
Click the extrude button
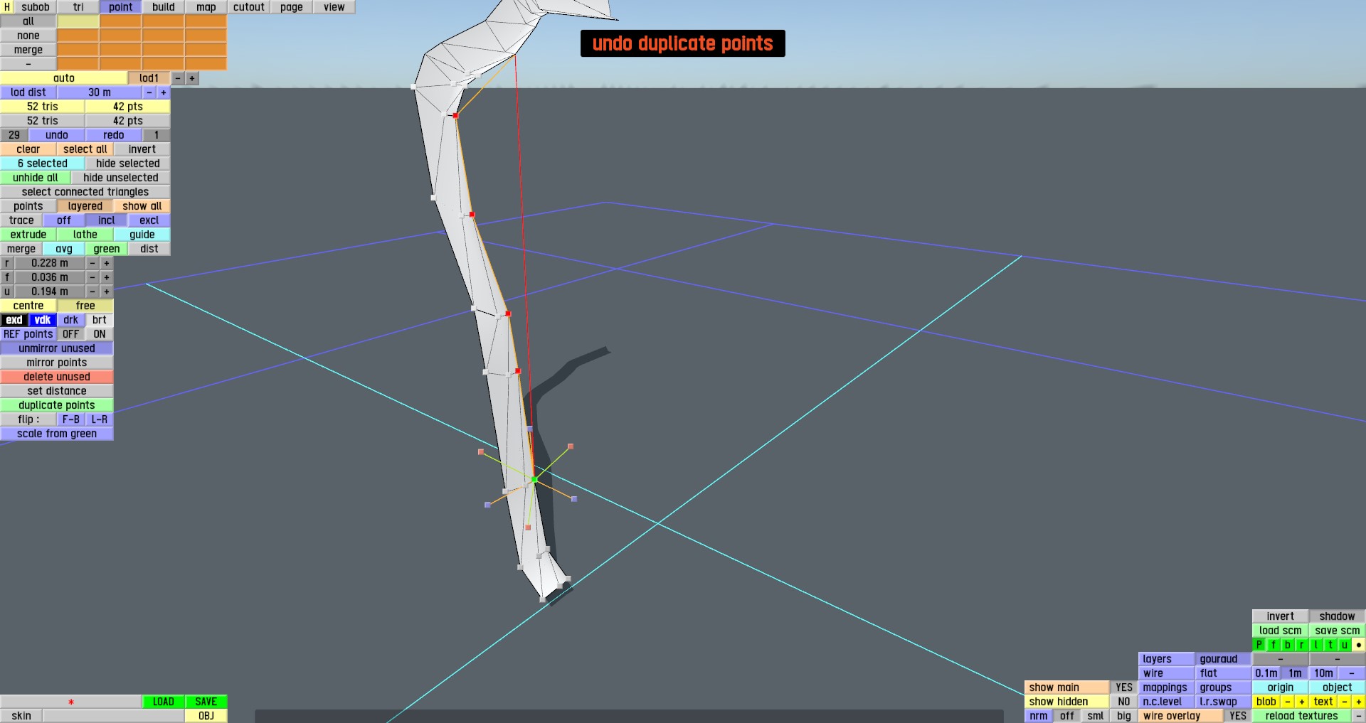28,235
